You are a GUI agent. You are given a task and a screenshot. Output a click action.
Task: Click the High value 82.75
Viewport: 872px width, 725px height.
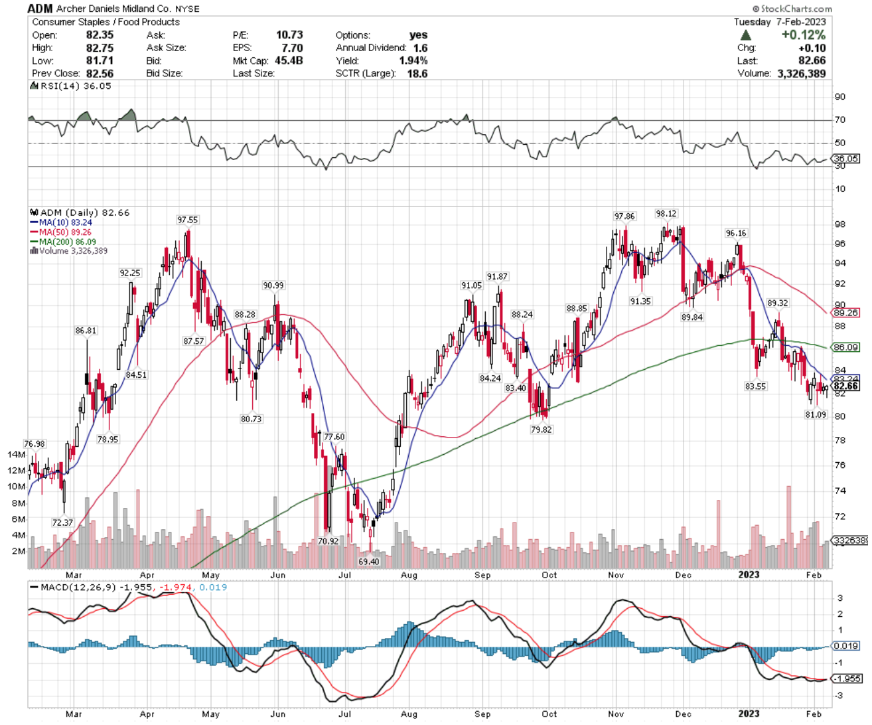pos(100,48)
